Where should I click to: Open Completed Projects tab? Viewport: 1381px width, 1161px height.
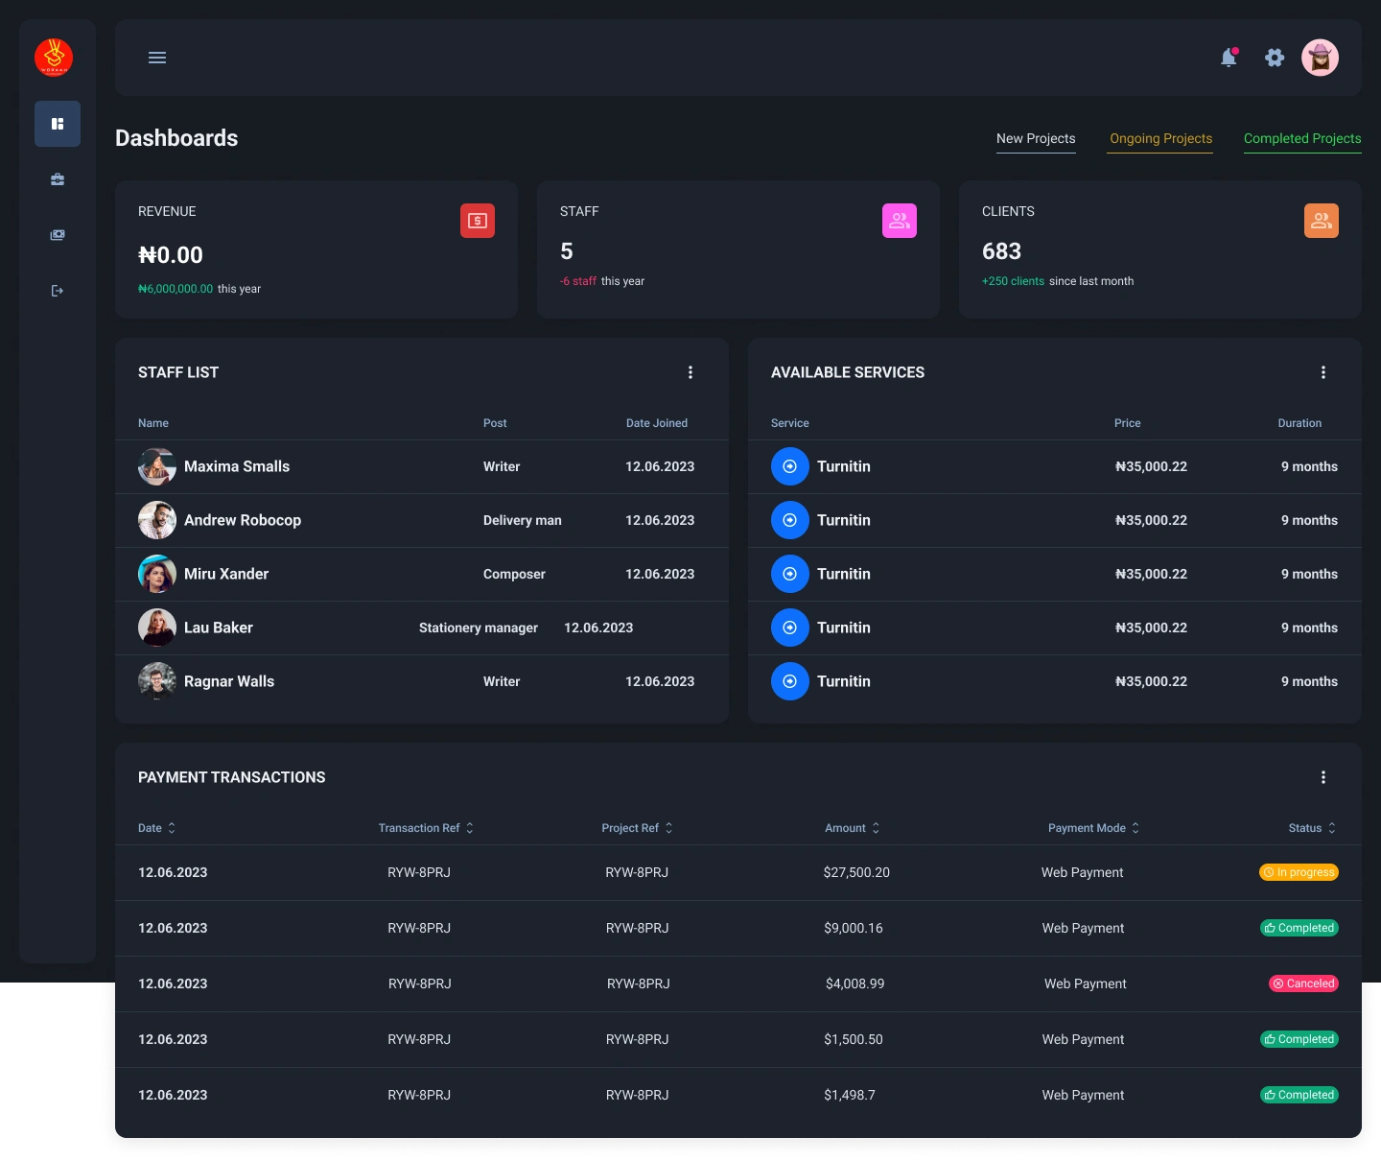1302,139
